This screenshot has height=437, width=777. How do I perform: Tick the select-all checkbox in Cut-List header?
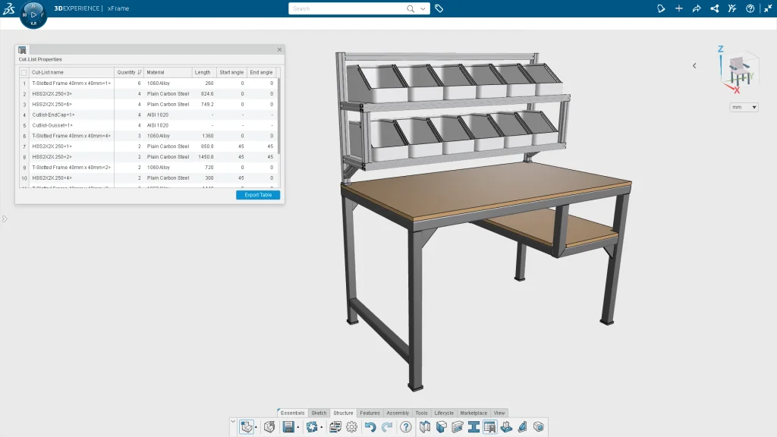coord(24,73)
